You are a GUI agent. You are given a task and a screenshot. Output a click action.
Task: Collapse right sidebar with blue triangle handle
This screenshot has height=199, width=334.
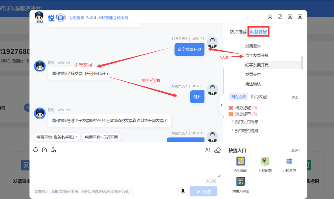point(222,105)
